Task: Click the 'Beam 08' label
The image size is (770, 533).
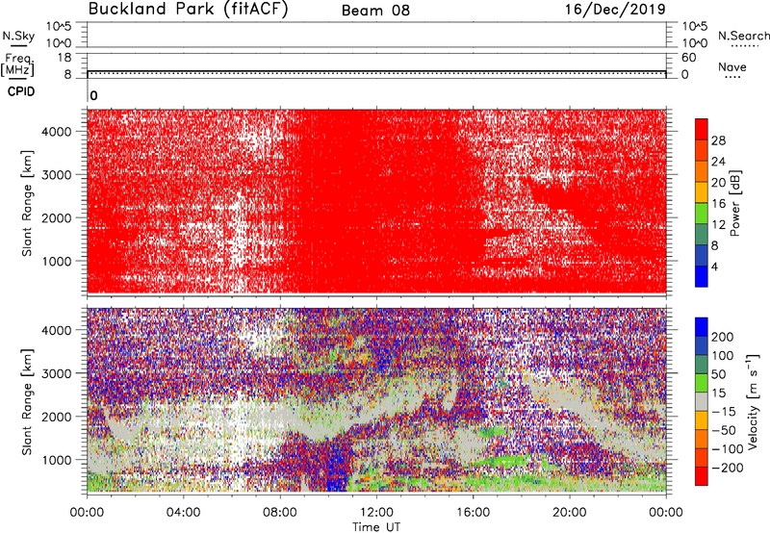Action: pyautogui.click(x=375, y=11)
